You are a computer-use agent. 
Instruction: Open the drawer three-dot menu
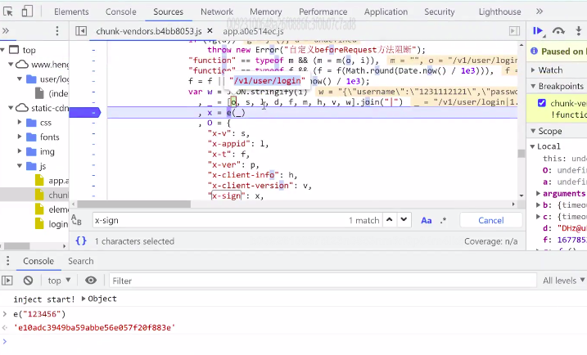pos(7,261)
